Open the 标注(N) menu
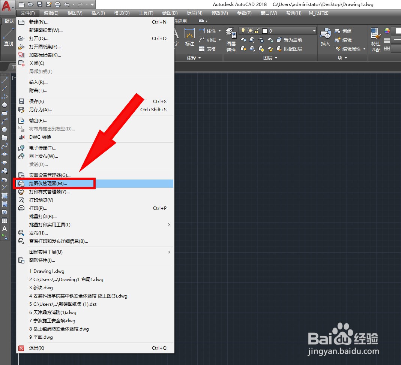Viewport: 401px width, 365px height. click(x=194, y=13)
